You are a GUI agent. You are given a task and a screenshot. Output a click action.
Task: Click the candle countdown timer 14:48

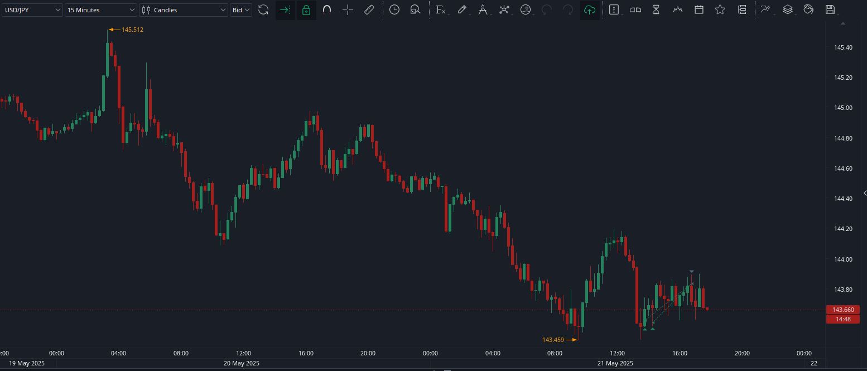pyautogui.click(x=843, y=319)
